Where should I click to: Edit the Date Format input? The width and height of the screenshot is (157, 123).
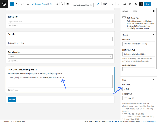pos(139,98)
